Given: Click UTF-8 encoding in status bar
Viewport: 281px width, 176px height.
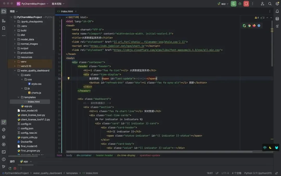Looking at the screenshot, I should coord(225,173).
